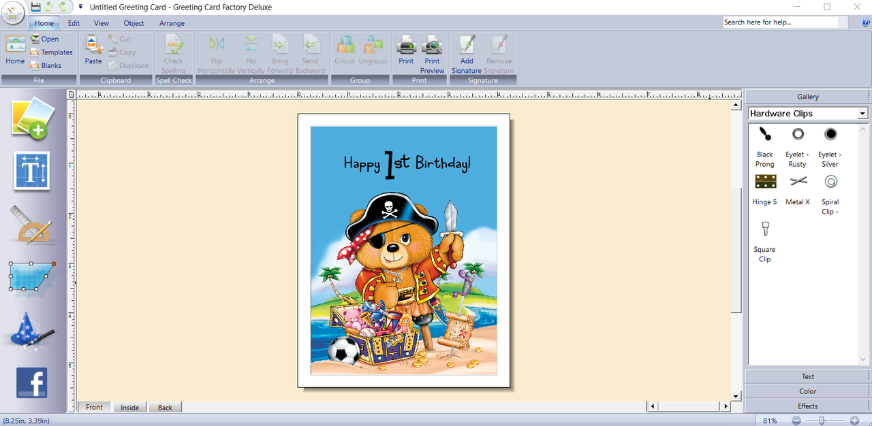Select the Black Prong clip thumbnail

pyautogui.click(x=765, y=134)
